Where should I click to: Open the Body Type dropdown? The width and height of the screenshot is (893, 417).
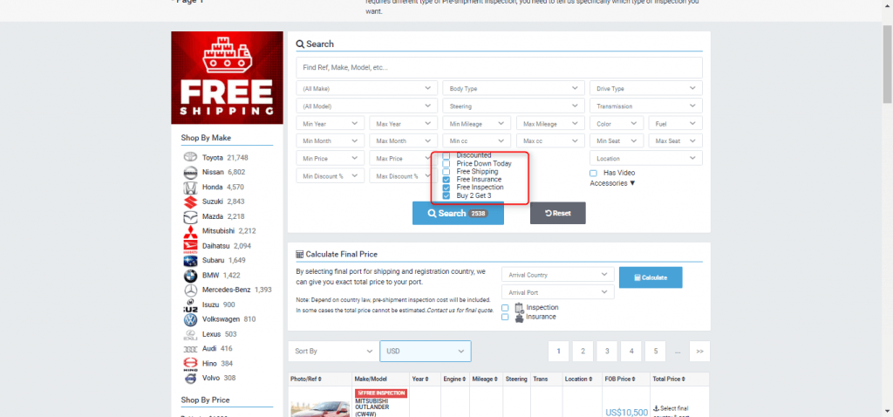514,88
